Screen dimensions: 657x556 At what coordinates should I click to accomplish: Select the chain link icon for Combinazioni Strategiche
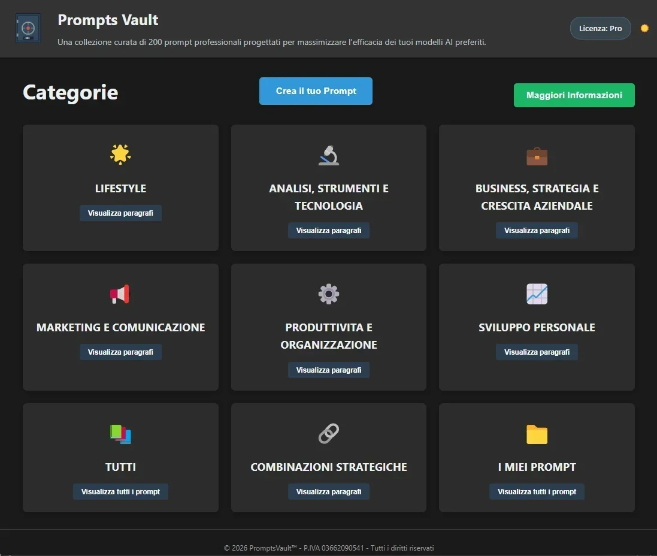328,433
